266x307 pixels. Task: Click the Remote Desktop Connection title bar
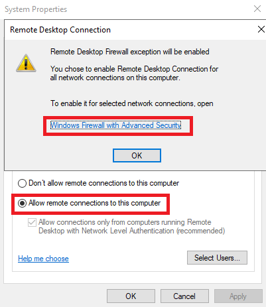tap(131, 30)
